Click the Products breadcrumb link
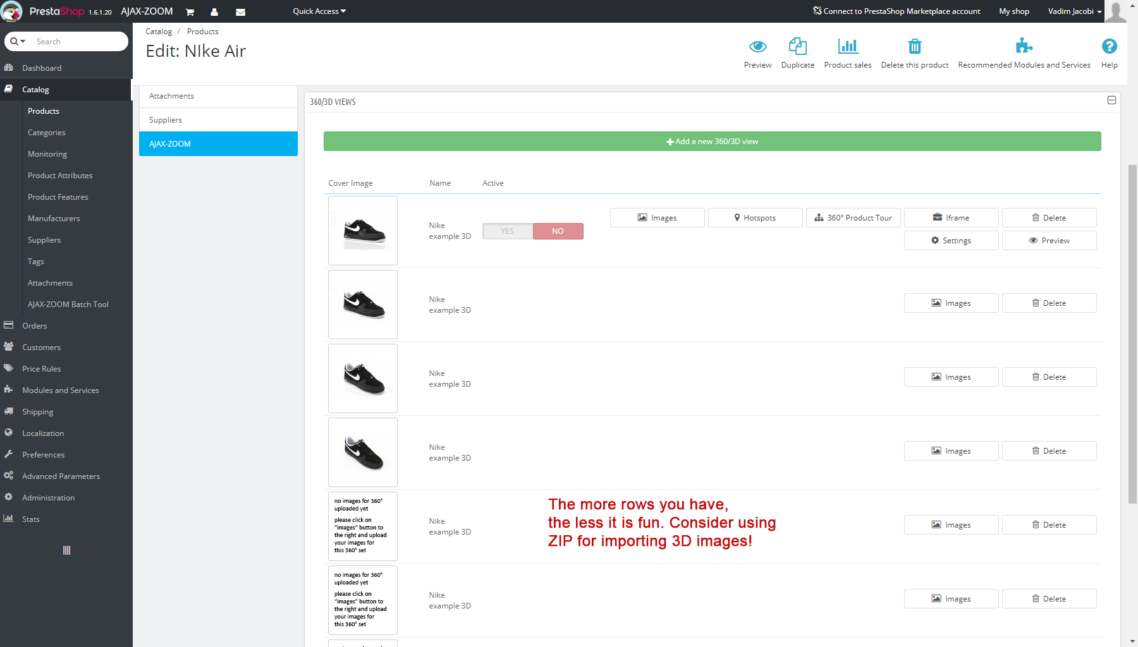 (202, 32)
